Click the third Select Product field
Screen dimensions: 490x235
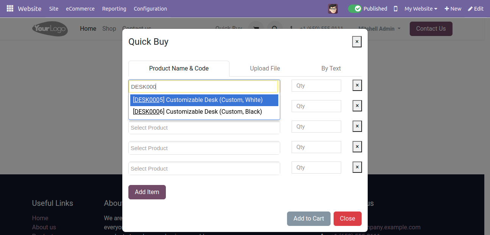(204, 128)
